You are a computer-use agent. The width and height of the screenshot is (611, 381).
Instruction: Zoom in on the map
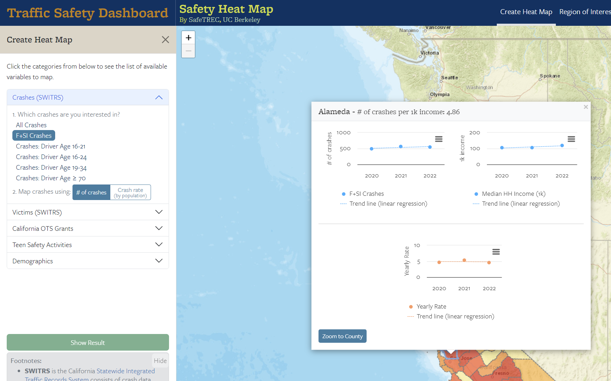pos(188,37)
